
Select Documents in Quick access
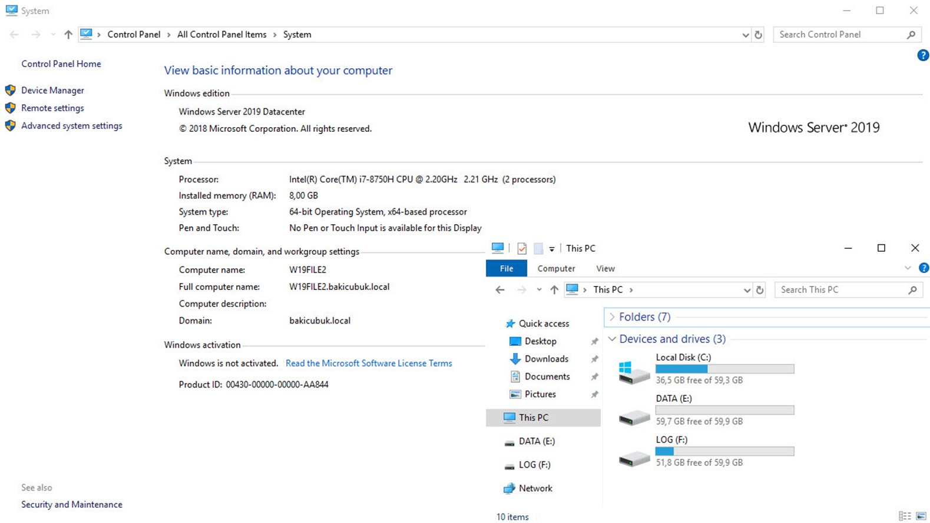(x=547, y=377)
